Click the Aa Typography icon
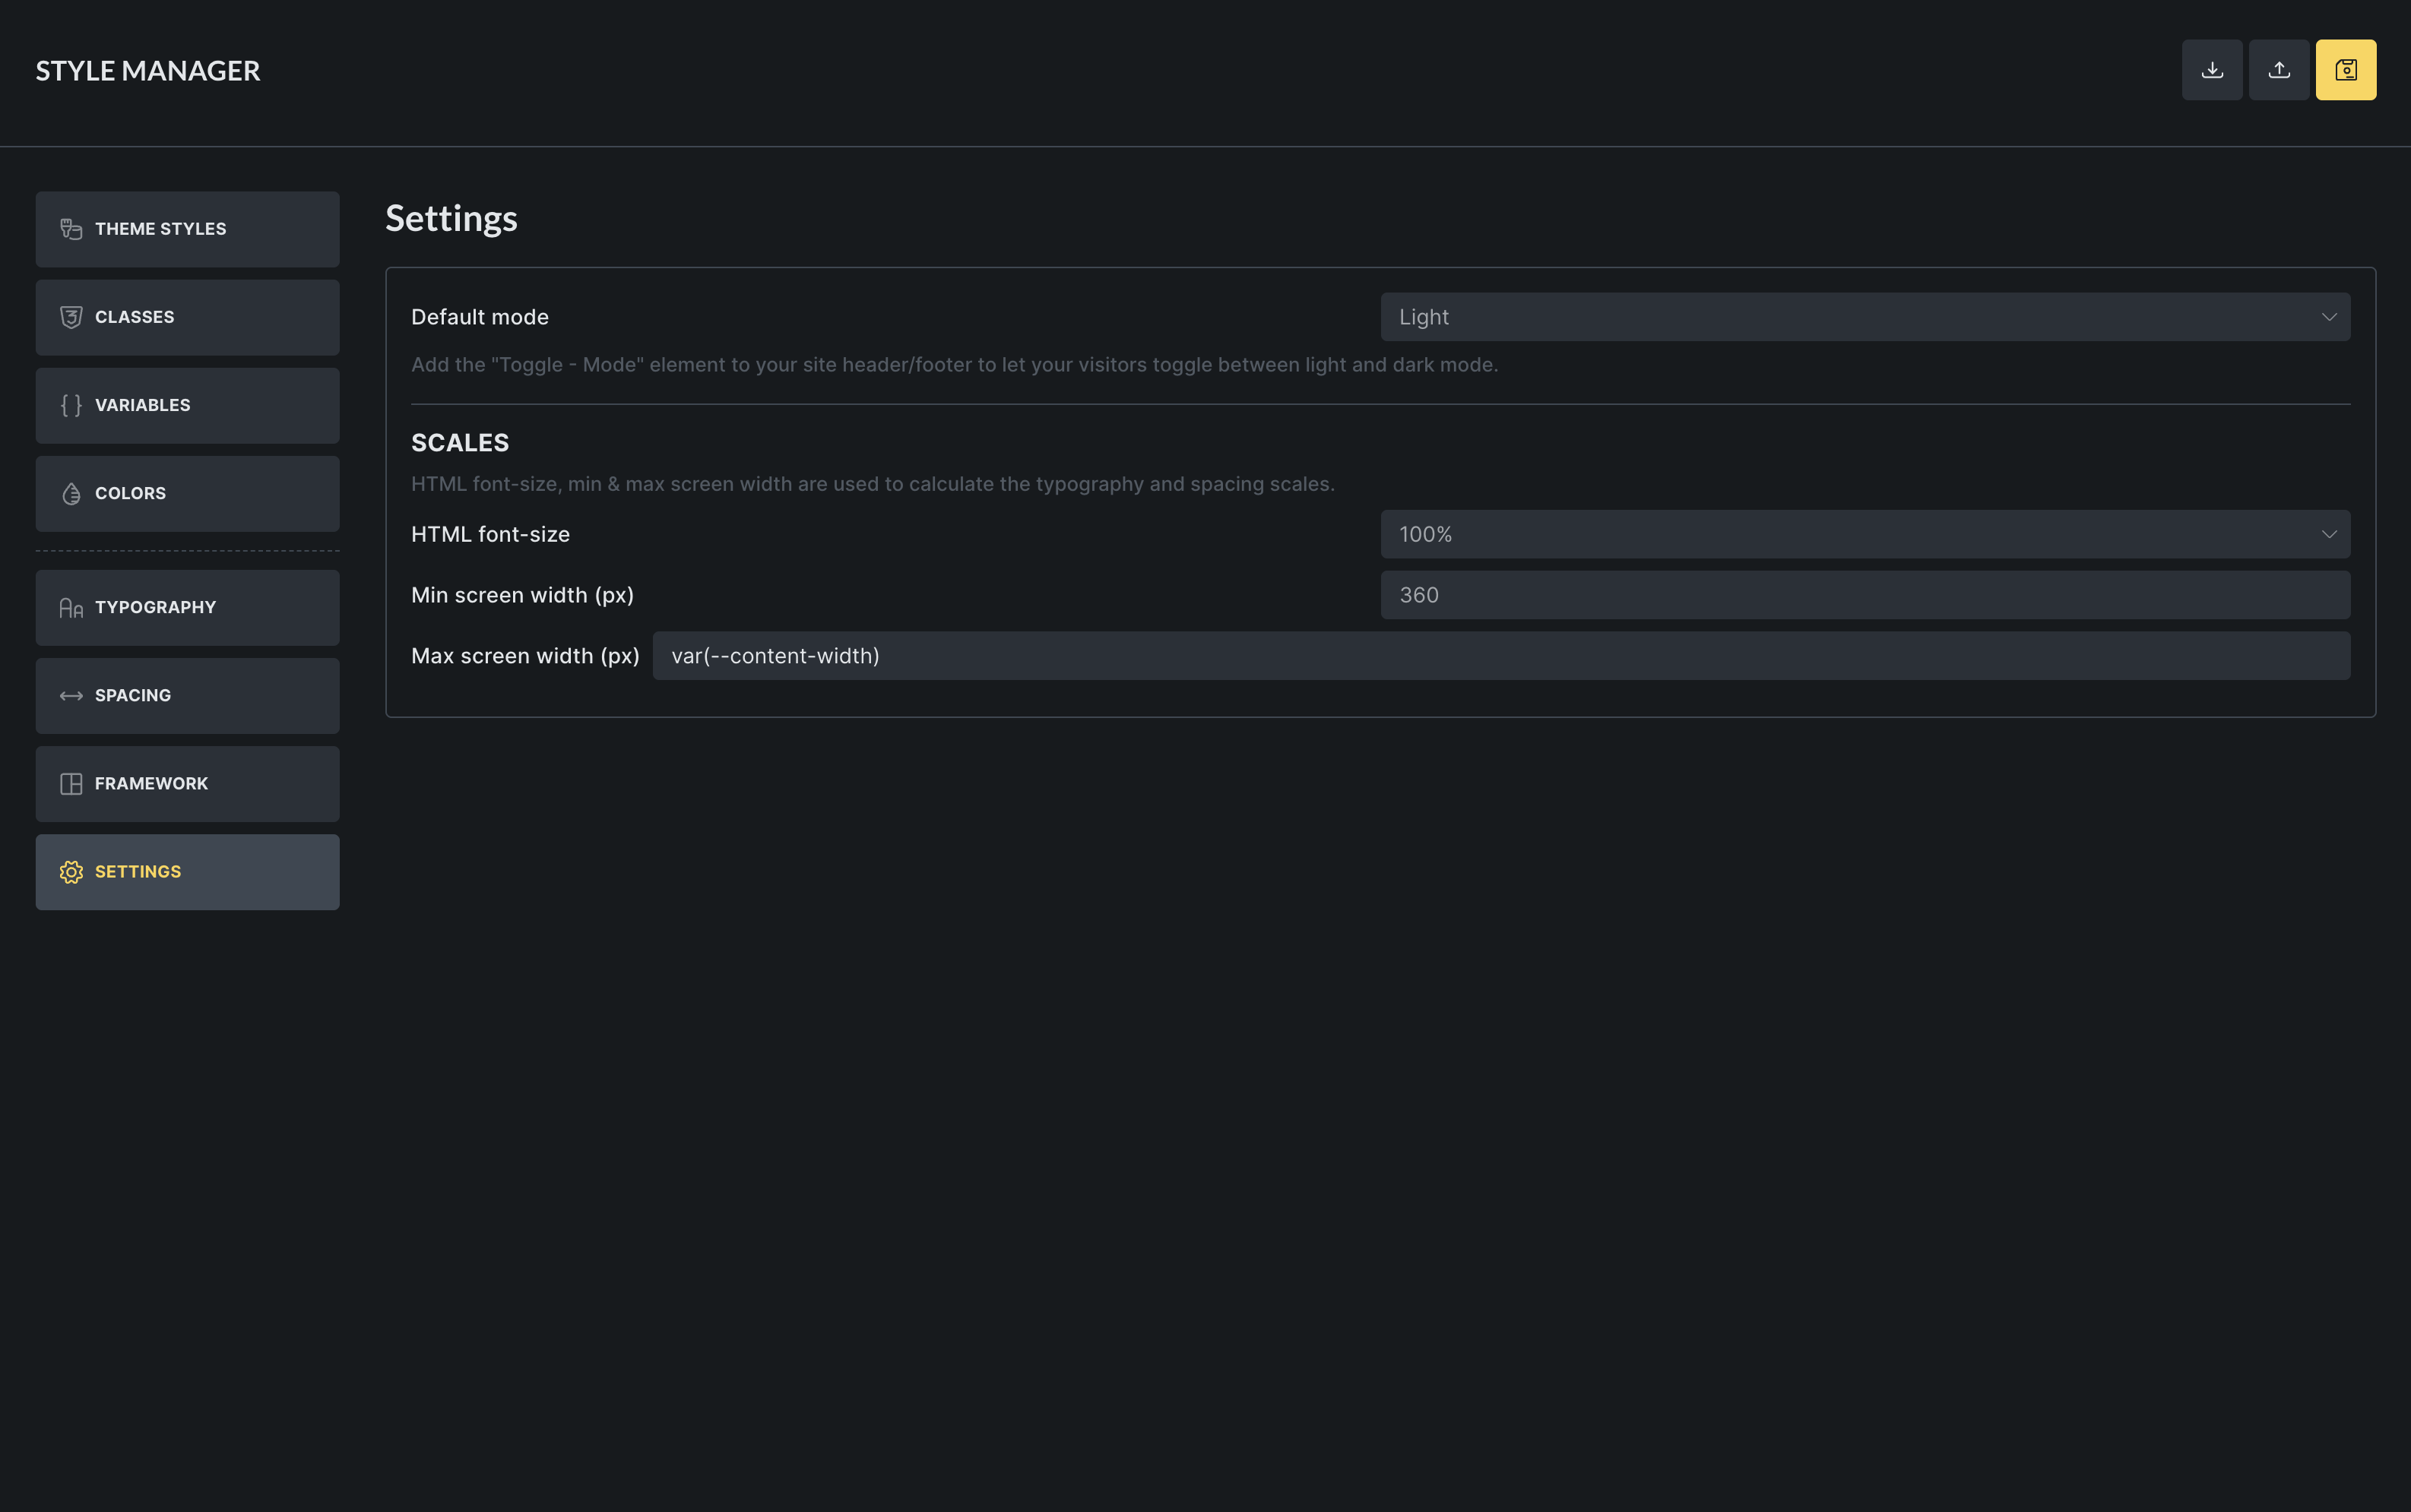This screenshot has height=1512, width=2411. coord(71,608)
